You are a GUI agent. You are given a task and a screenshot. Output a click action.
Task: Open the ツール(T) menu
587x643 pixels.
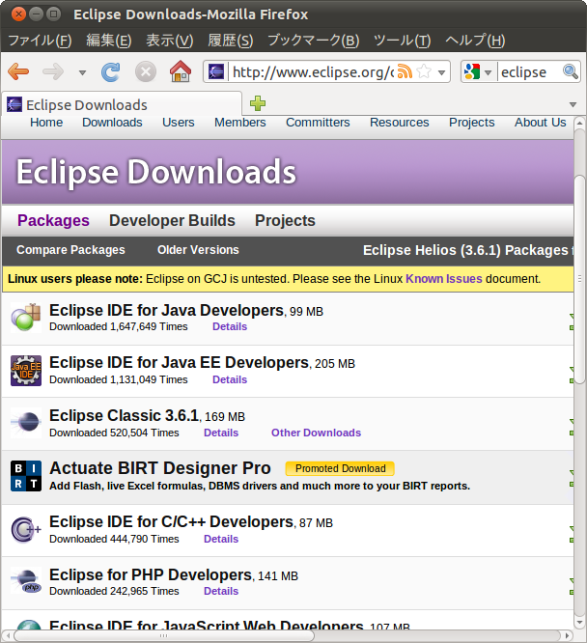[402, 41]
